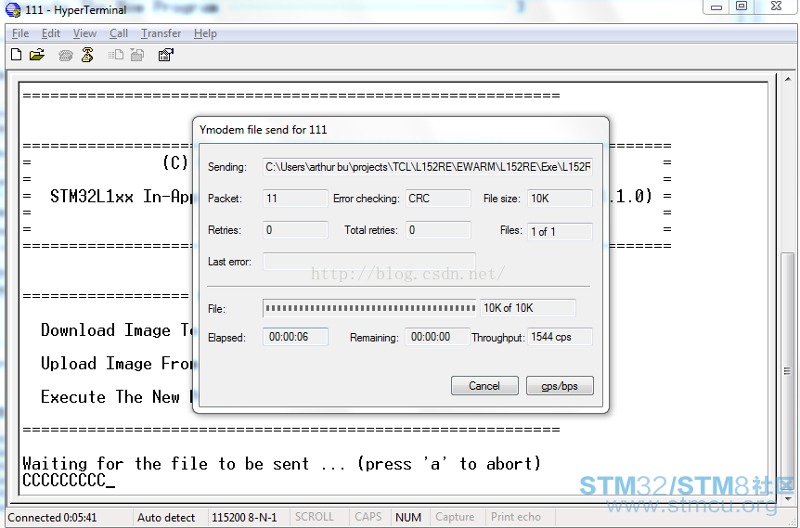
Task: Click the 'Download Image' terminal menu line
Action: [x=116, y=330]
